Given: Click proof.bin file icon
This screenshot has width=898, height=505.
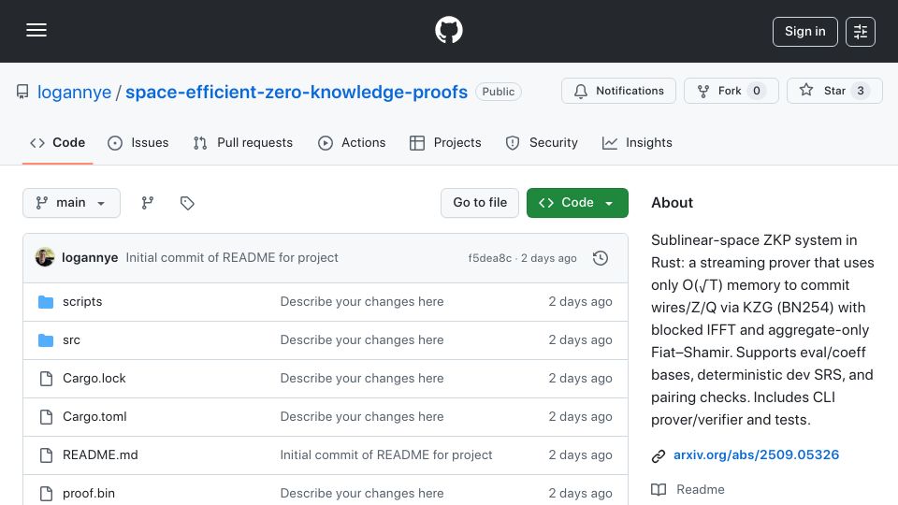Looking at the screenshot, I should point(46,494).
